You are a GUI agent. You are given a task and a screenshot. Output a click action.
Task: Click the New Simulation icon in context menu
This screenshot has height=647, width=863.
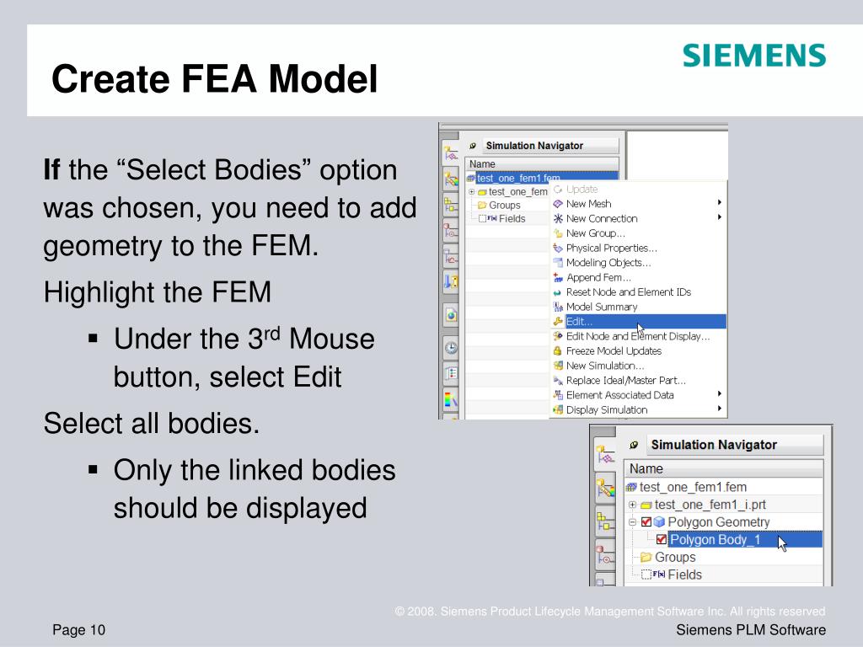click(558, 366)
